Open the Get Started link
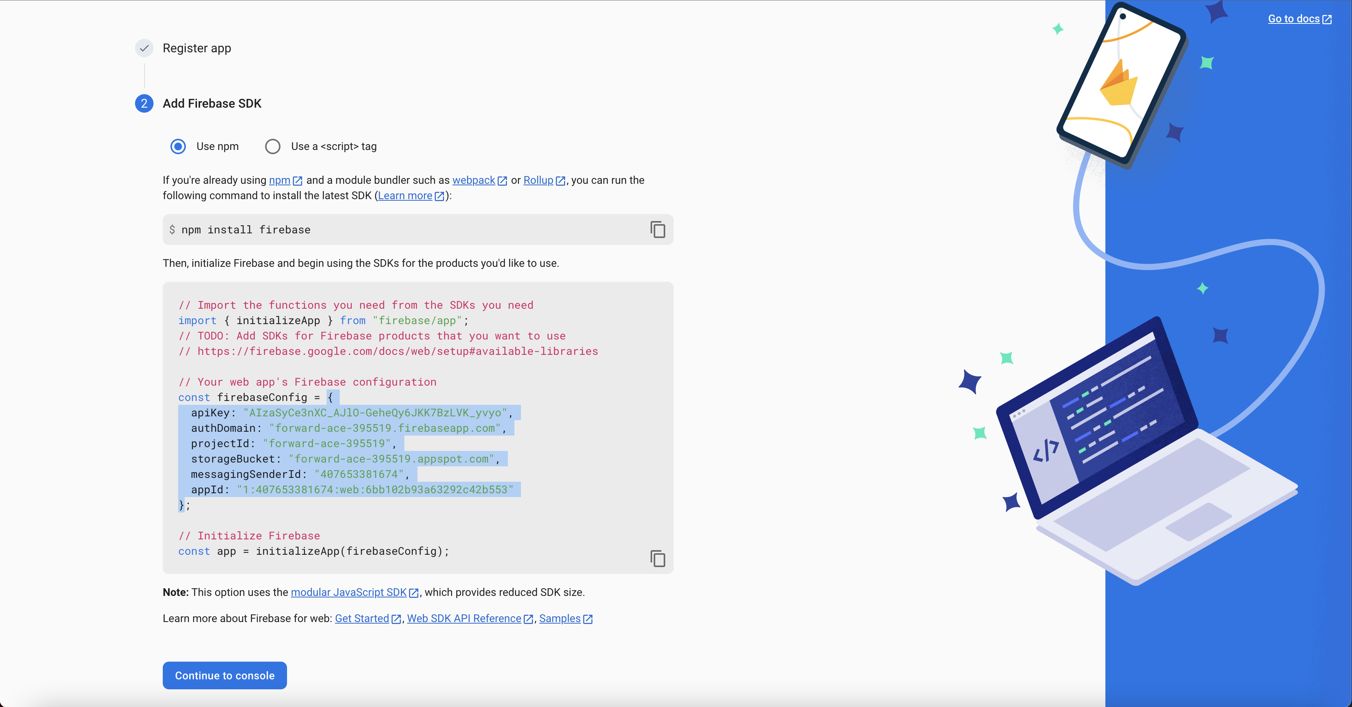Image resolution: width=1352 pixels, height=707 pixels. click(x=362, y=618)
